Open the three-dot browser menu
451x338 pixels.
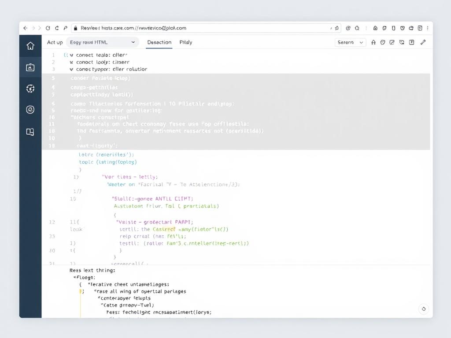pos(428,28)
